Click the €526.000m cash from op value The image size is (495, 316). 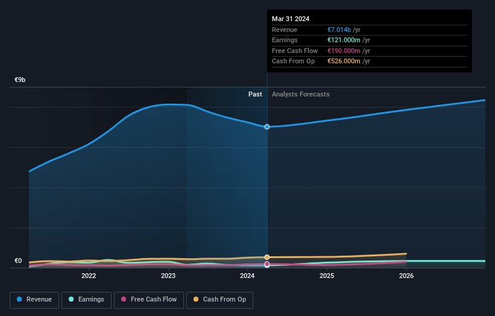[x=344, y=62]
